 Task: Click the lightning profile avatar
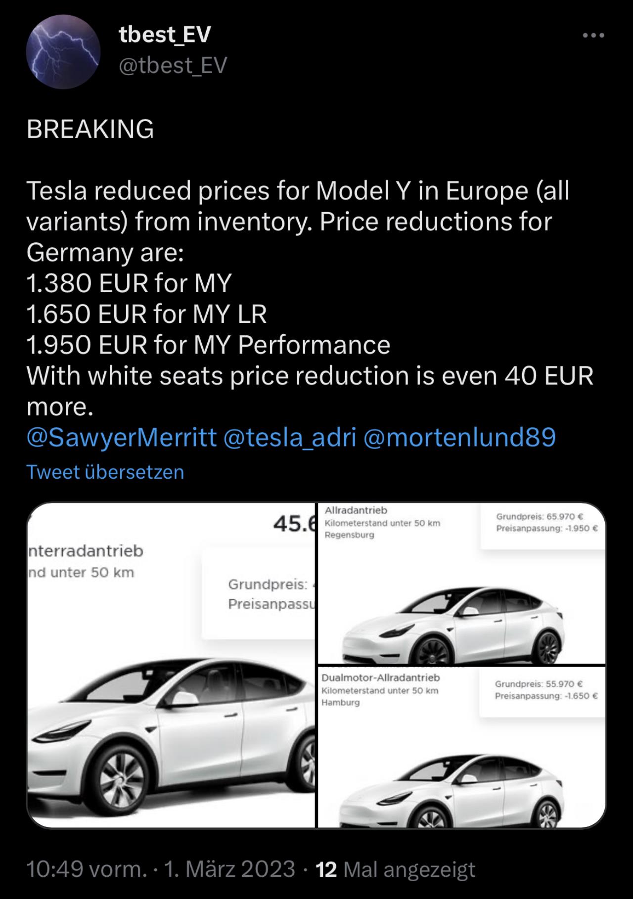(x=64, y=52)
